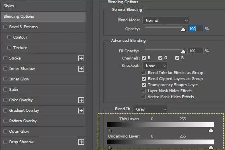Open the Outer Glow settings row
Viewport: 225px width, 150px height.
tap(43, 132)
